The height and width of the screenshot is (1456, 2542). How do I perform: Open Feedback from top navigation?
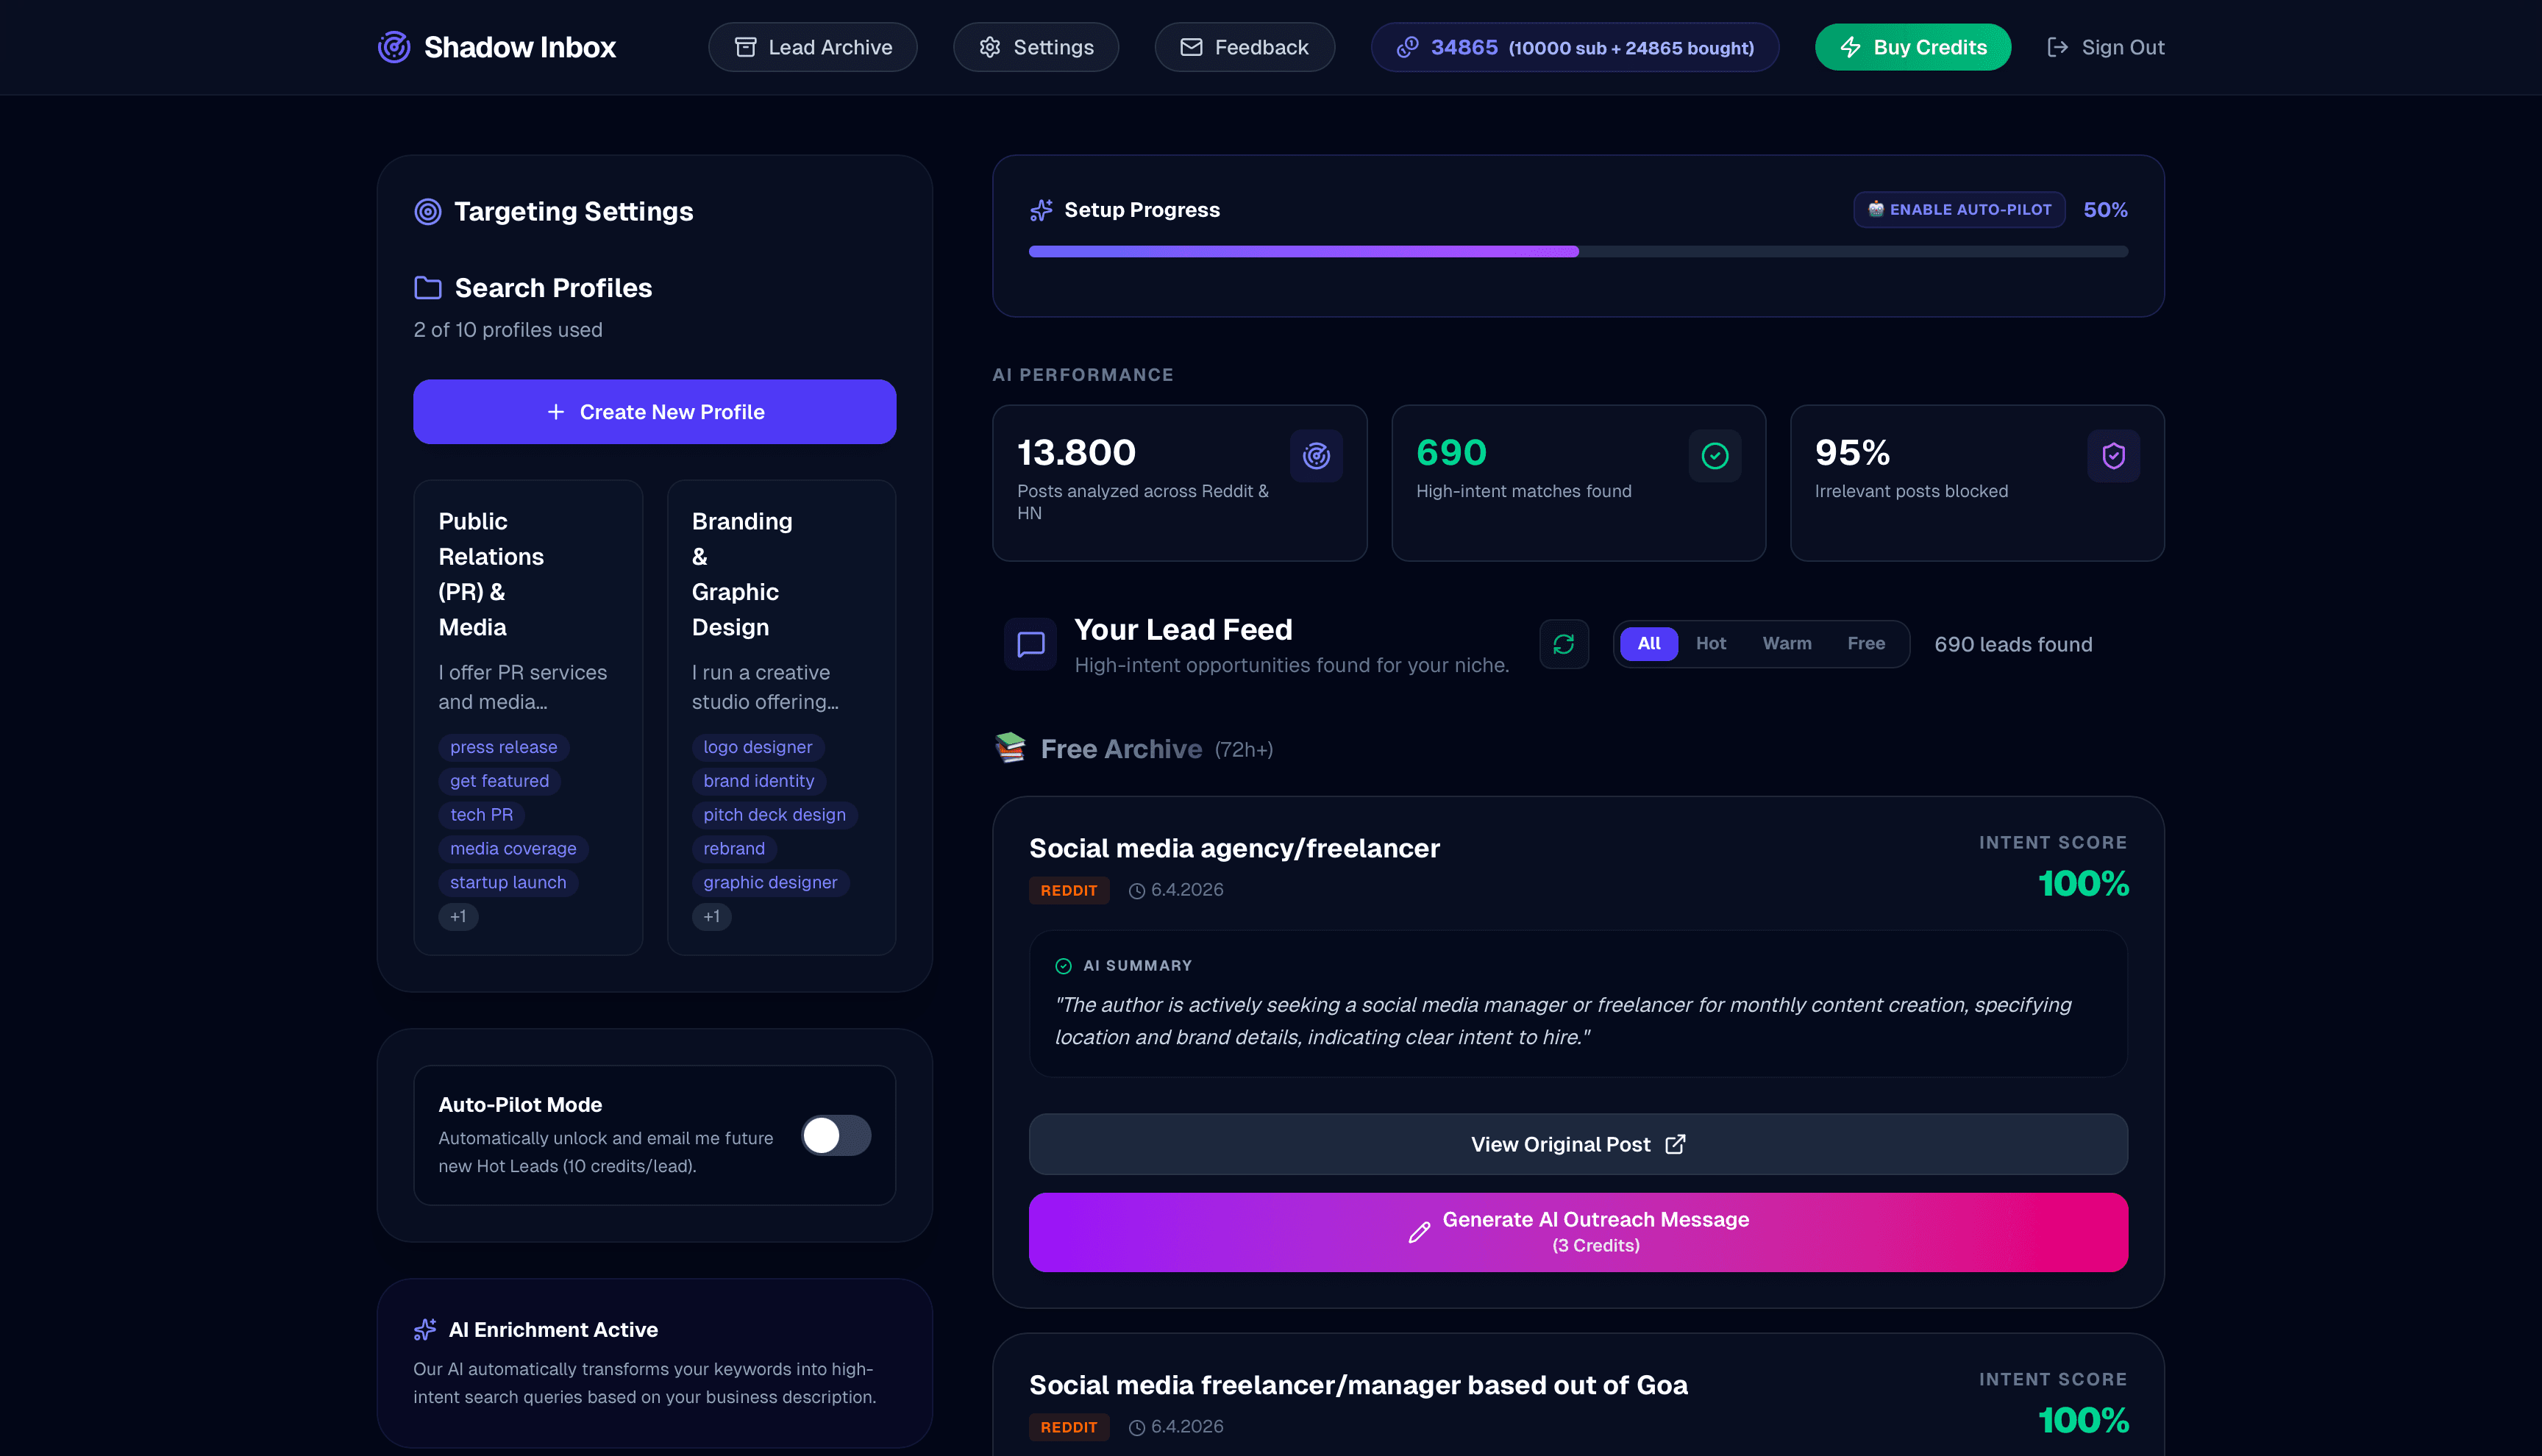click(x=1245, y=47)
